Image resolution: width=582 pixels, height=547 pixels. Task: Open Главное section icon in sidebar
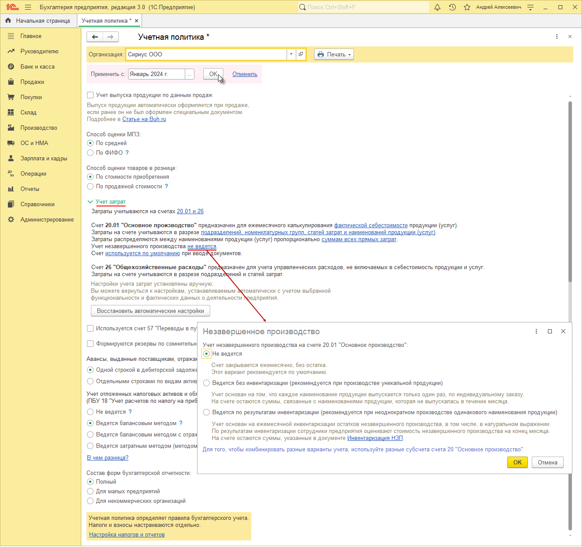(11, 36)
